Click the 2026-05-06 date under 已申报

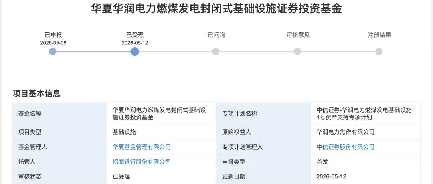point(53,43)
